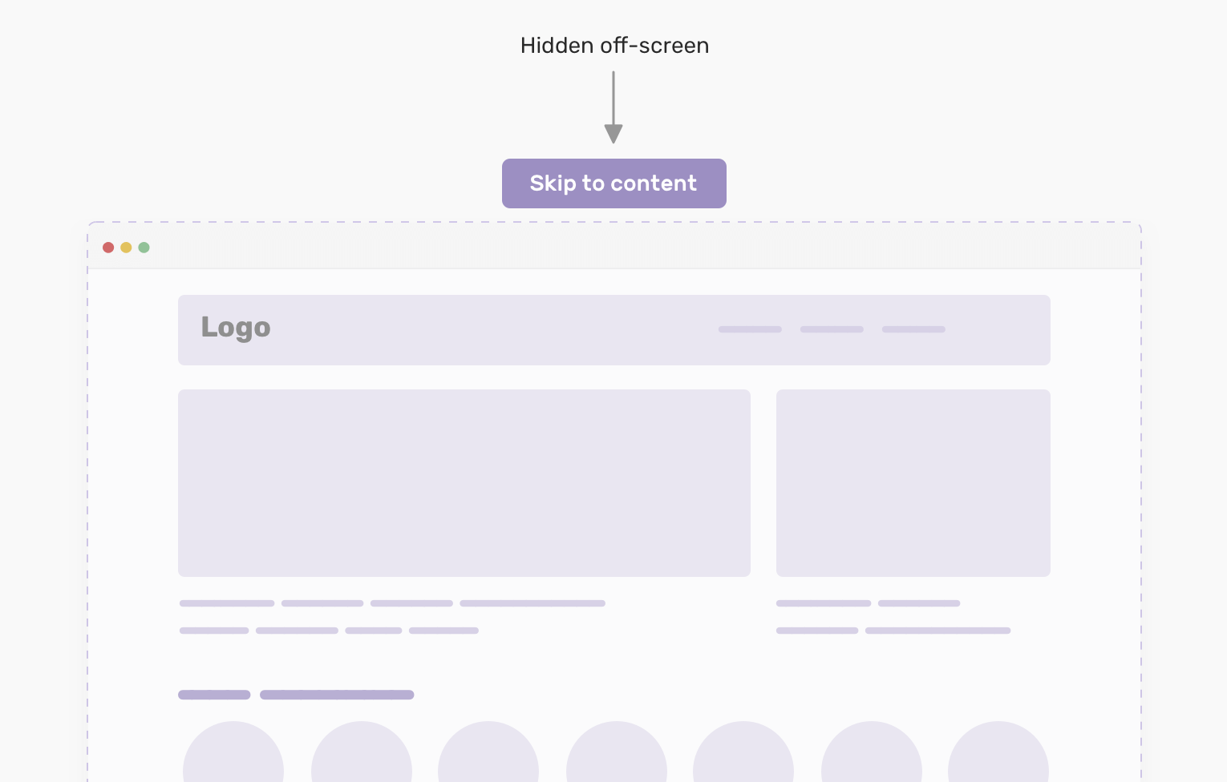Click the Logo text in header

tap(236, 328)
